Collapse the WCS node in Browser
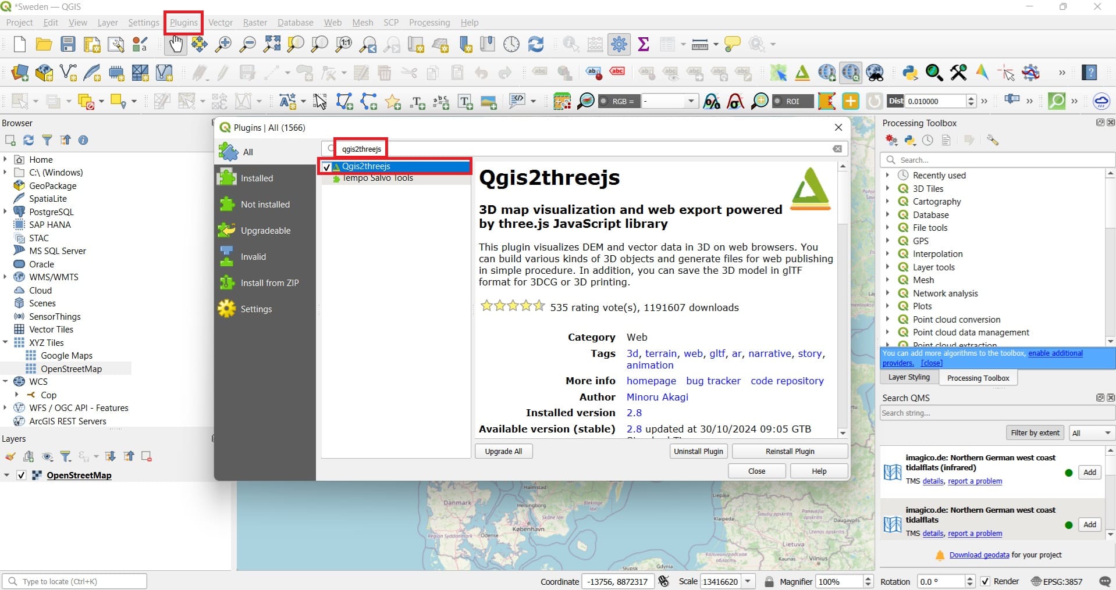Image resolution: width=1116 pixels, height=590 pixels. tap(5, 381)
